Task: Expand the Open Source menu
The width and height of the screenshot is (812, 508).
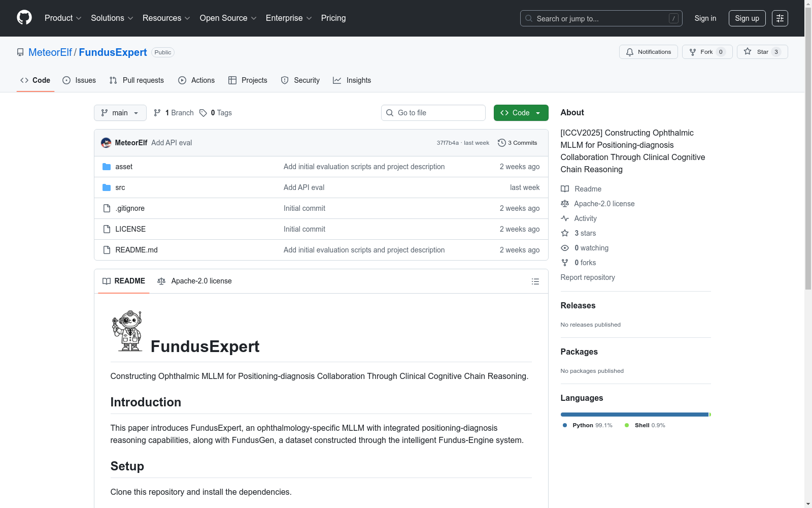Action: [x=228, y=18]
